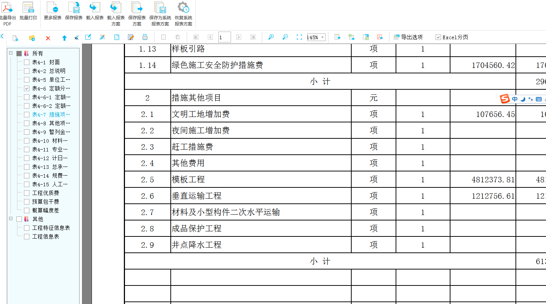This screenshot has height=304, width=546.
Task: Click the first export icon after zoom box
Action: point(337,37)
